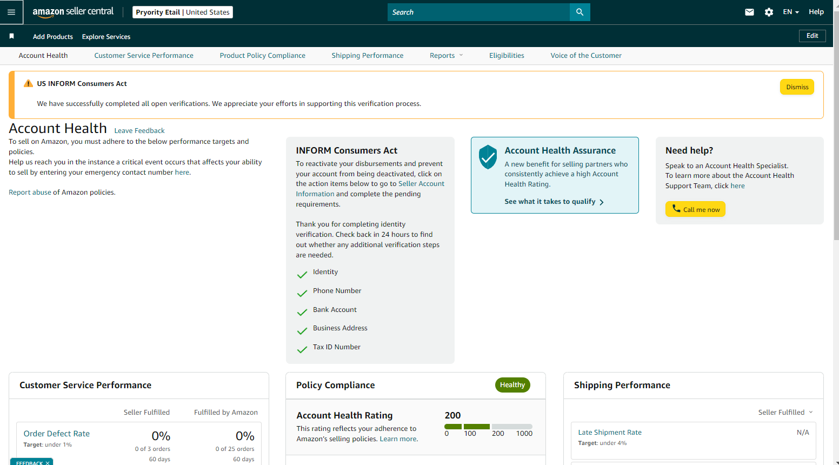
Task: Click the warning triangle on INFORM alert
Action: [28, 83]
